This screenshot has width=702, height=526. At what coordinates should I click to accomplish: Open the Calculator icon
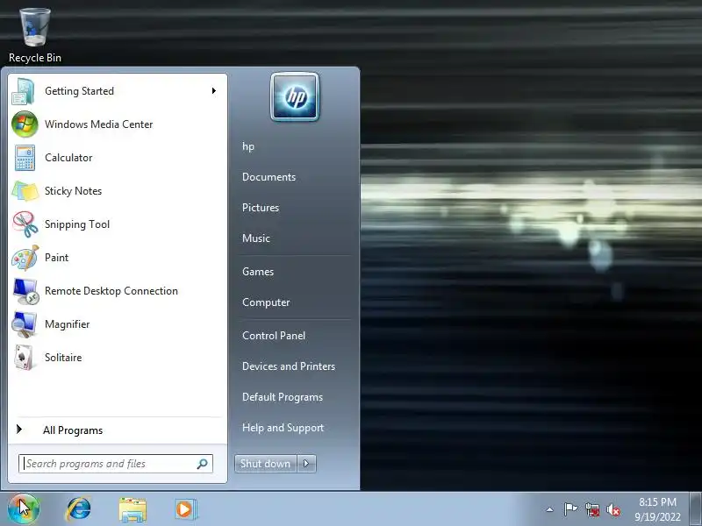[25, 158]
